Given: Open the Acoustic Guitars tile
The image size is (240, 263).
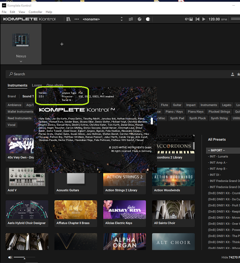Looking at the screenshot, I should tap(76, 184).
